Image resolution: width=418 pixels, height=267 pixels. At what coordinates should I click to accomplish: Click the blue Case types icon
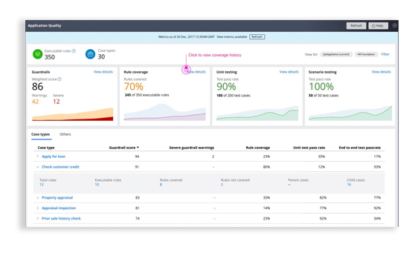click(x=91, y=54)
